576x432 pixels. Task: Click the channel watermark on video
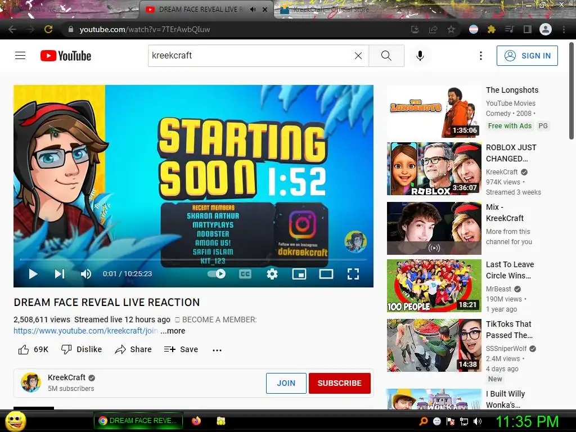355,242
